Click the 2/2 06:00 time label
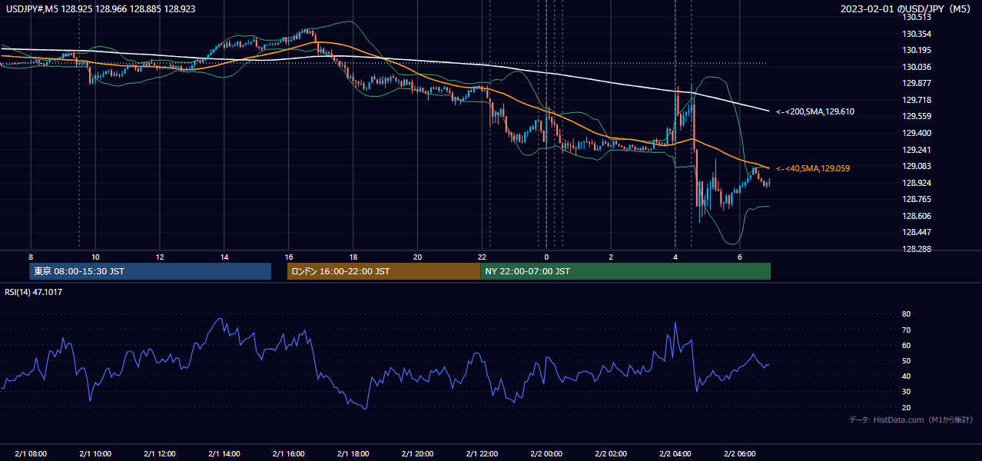The width and height of the screenshot is (982, 461). (x=741, y=453)
